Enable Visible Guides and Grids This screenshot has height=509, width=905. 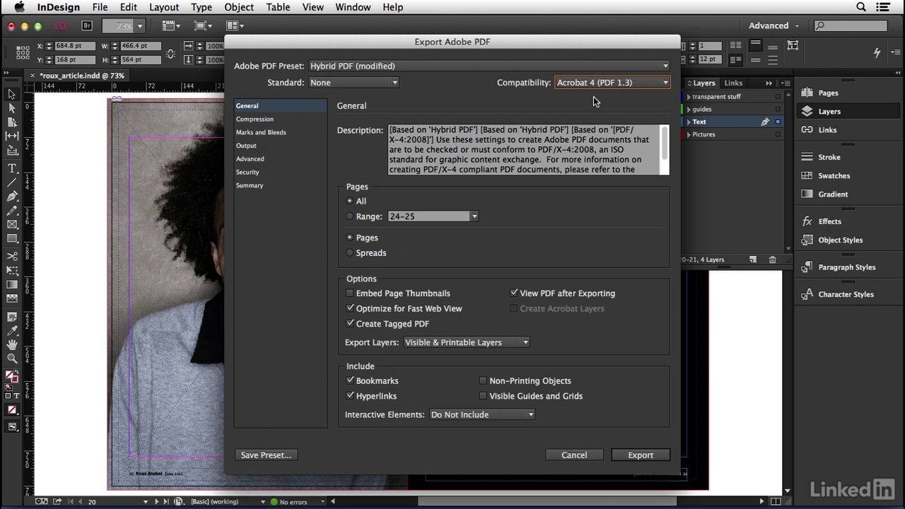coord(483,396)
